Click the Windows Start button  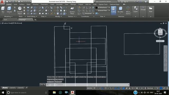[x=3, y=92]
